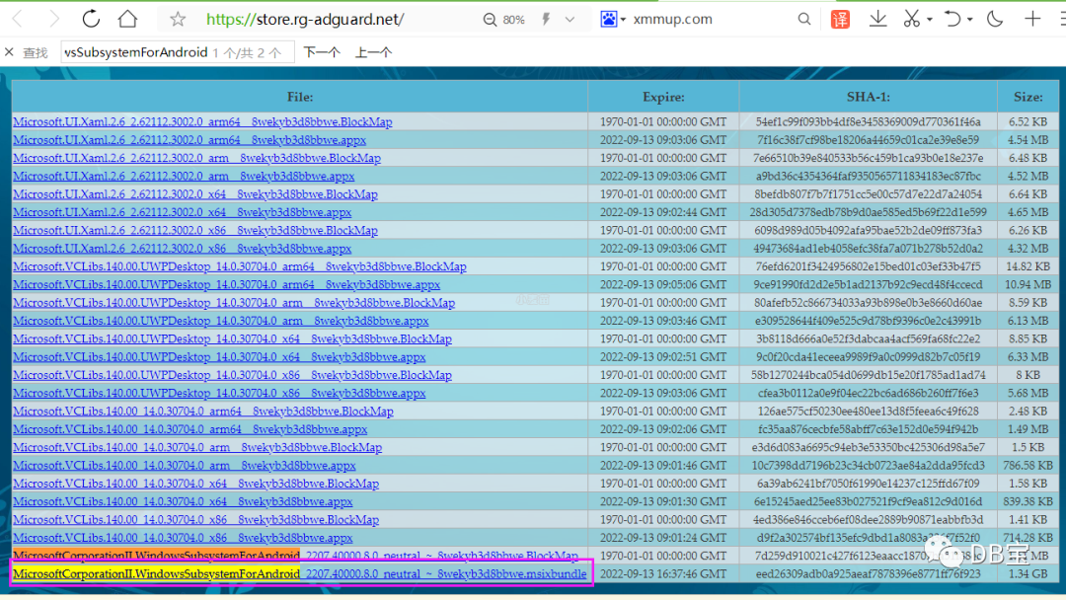Download the VCLibs.140.00_14.0.30704.0 arm64 appx link

coord(190,429)
